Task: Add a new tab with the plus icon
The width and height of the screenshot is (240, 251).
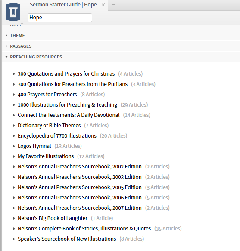Action: [114, 5]
